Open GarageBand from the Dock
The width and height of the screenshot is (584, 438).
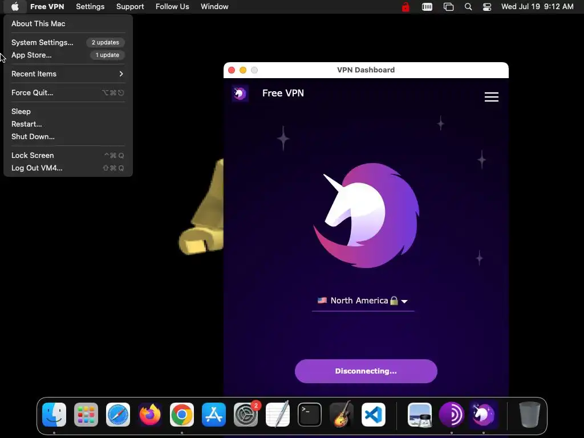tap(342, 415)
